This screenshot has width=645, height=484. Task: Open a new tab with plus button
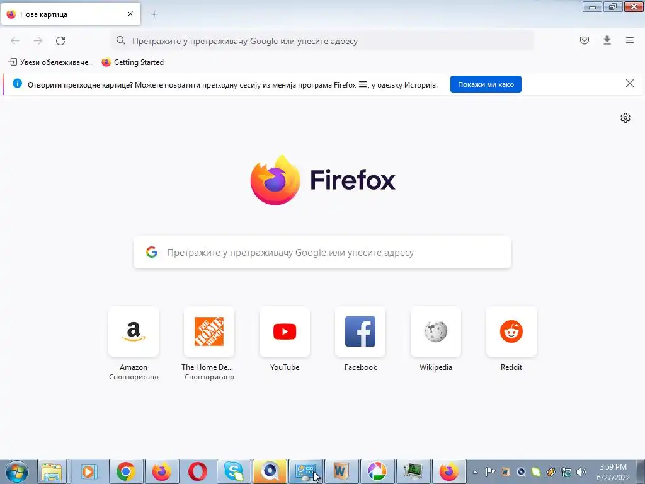[154, 14]
